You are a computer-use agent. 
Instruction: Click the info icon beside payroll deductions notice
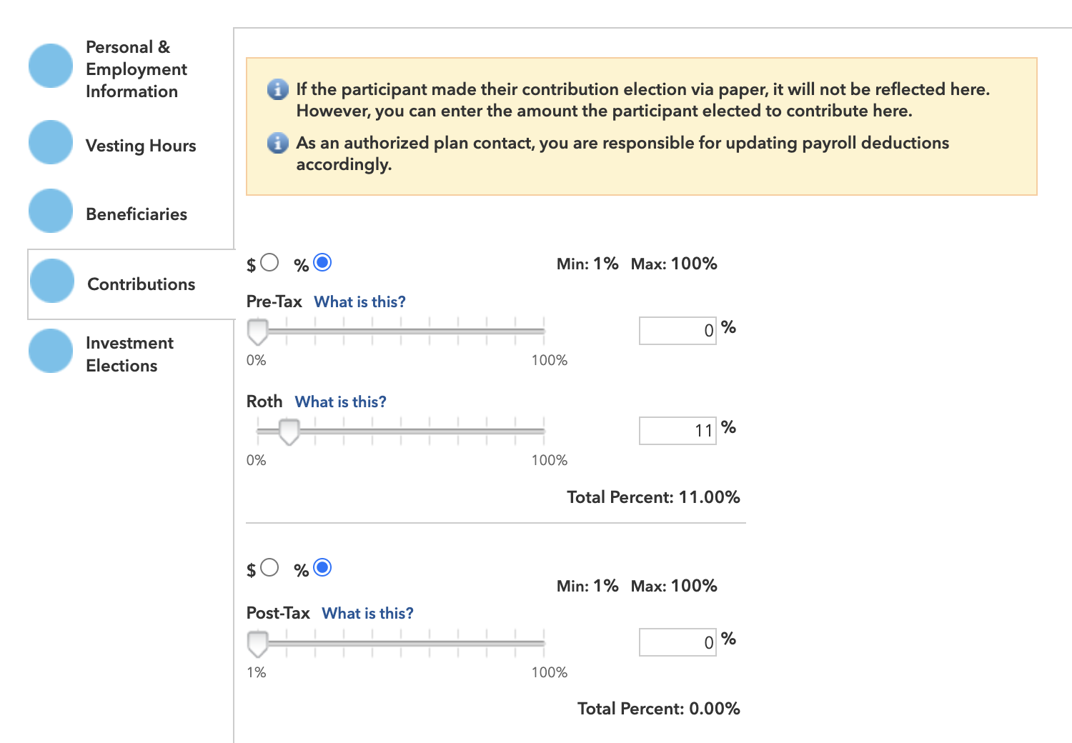(277, 143)
